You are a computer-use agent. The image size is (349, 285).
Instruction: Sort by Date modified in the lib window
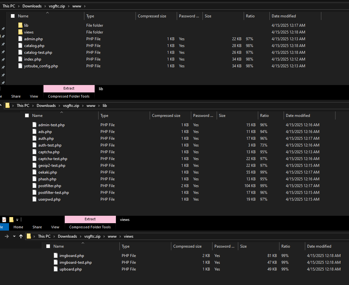point(298,116)
